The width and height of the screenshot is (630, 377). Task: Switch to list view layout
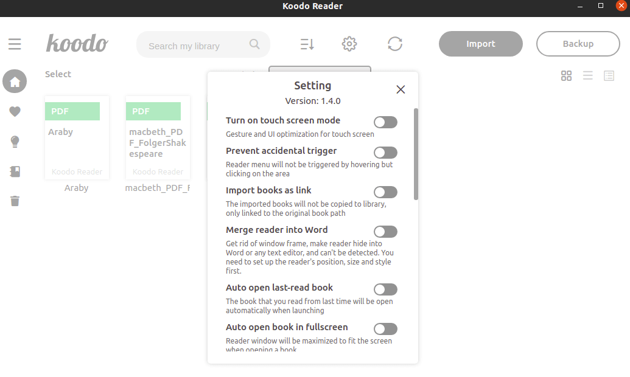point(587,75)
